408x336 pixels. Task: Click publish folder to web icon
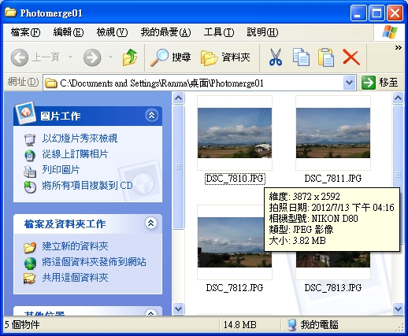point(30,263)
